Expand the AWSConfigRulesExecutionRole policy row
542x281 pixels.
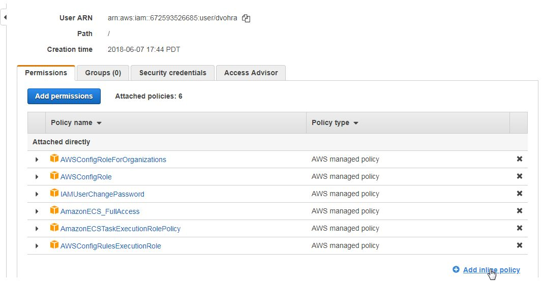(37, 246)
